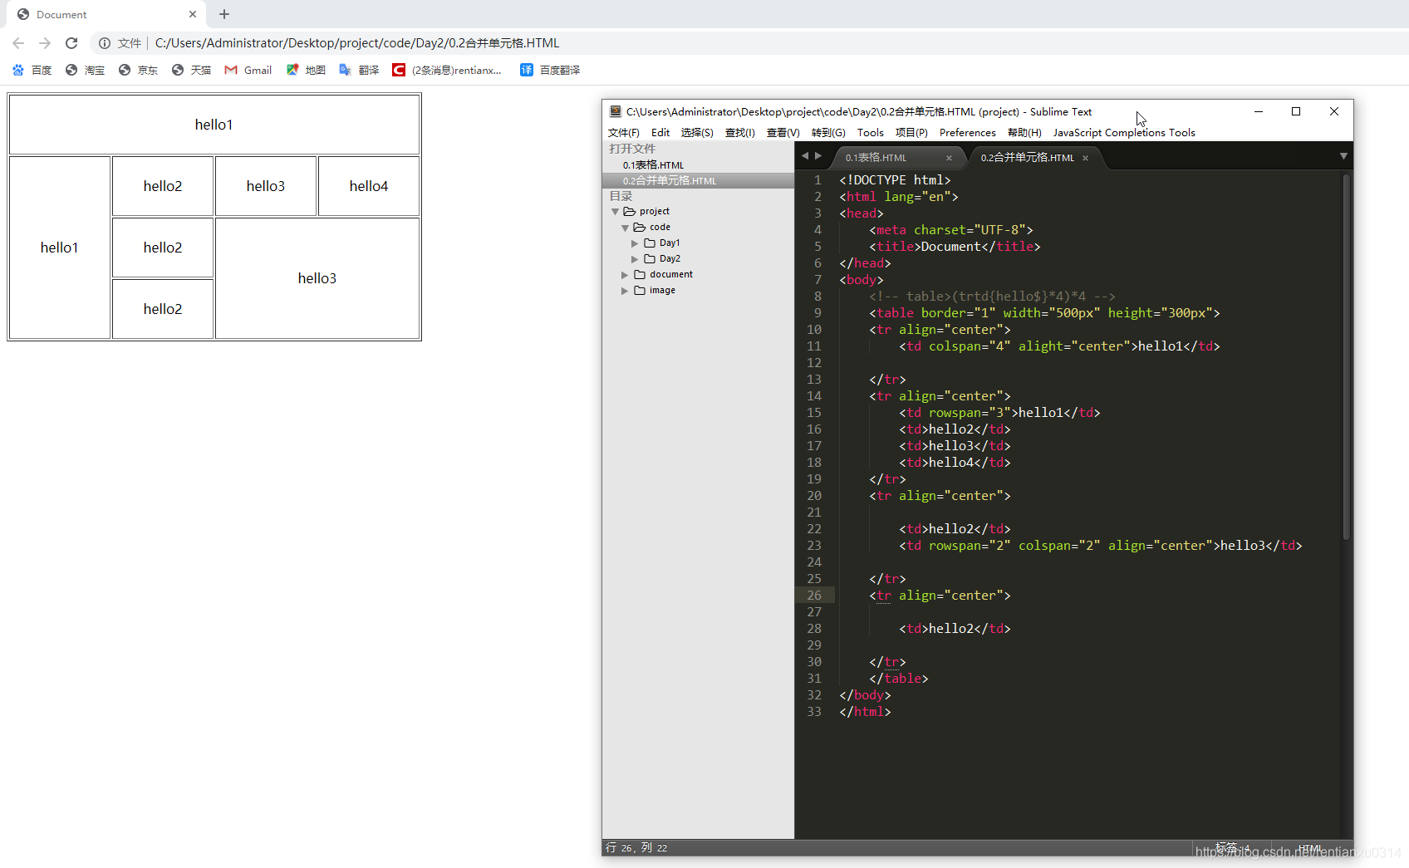Close the 0.1表格.HTML editor tab

[x=949, y=158]
